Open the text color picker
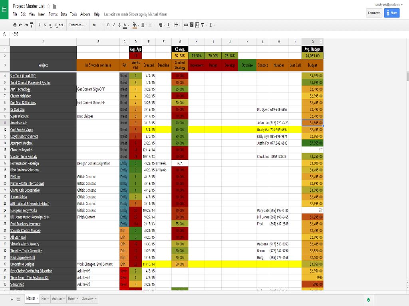 click(125, 25)
